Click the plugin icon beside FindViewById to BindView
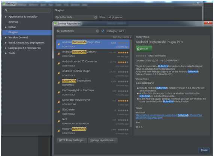This screenshot has width=214, height=157. pyautogui.click(x=59, y=92)
